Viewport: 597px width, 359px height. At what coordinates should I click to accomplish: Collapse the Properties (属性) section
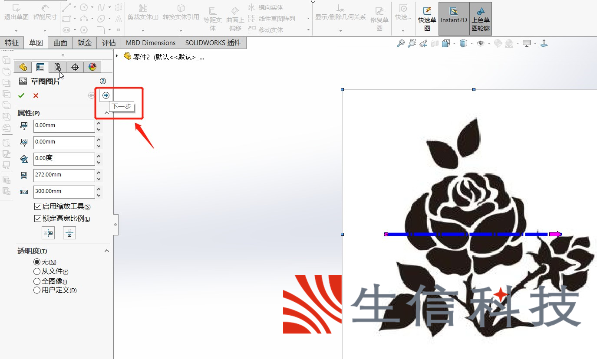(107, 113)
